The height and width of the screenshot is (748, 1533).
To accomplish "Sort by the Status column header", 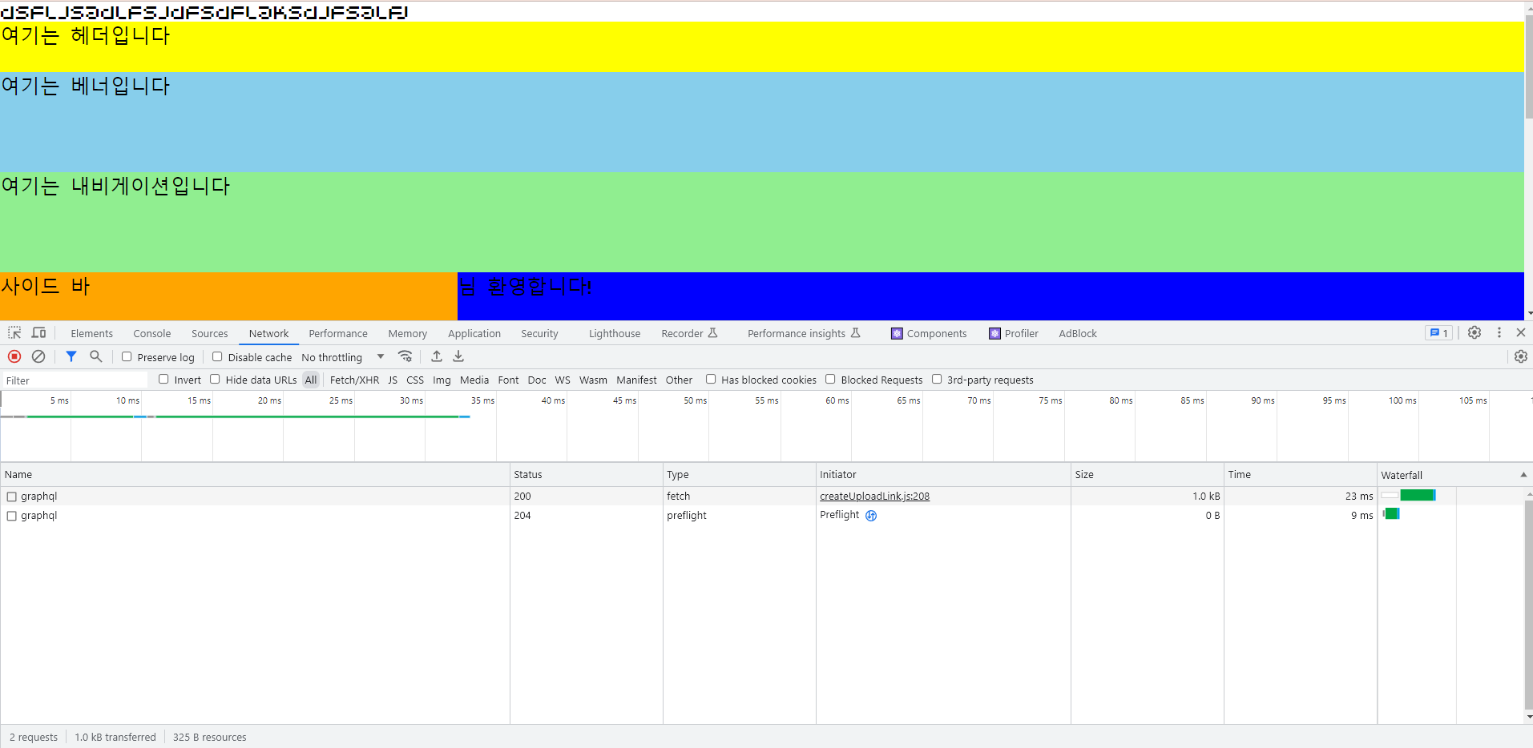I will (x=587, y=475).
